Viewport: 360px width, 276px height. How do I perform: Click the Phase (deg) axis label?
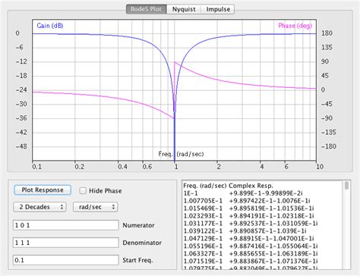point(295,26)
